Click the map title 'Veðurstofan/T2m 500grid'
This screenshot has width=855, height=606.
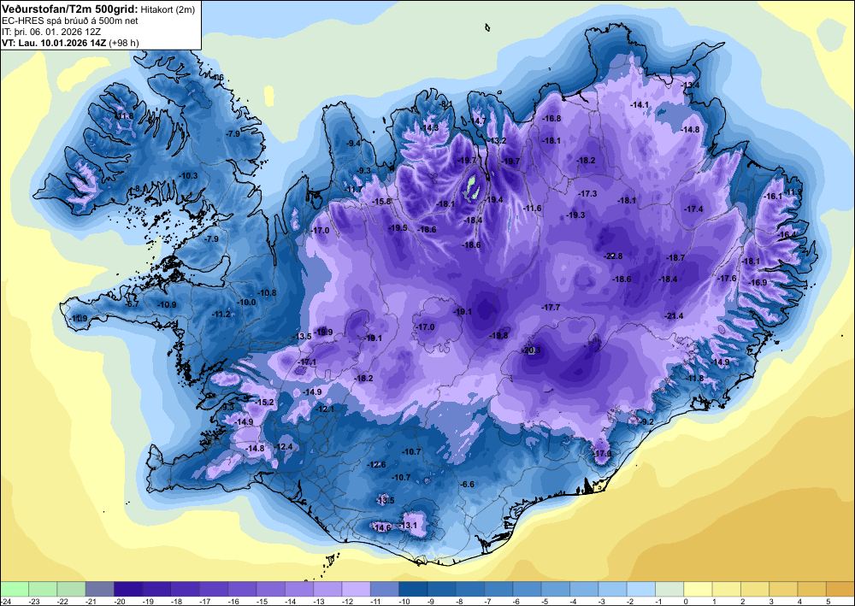coord(70,9)
